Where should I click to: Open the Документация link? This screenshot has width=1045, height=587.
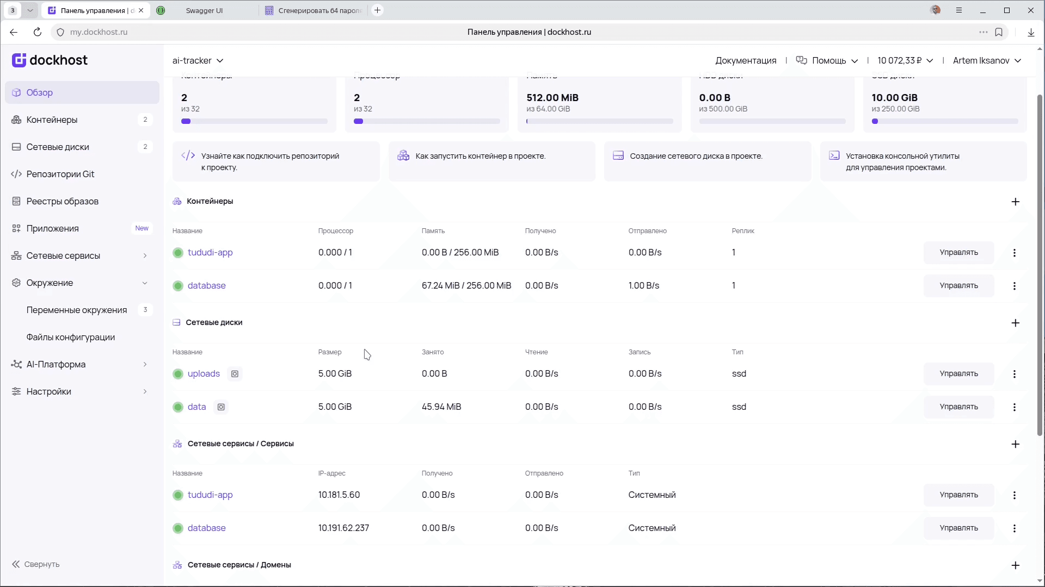746,61
